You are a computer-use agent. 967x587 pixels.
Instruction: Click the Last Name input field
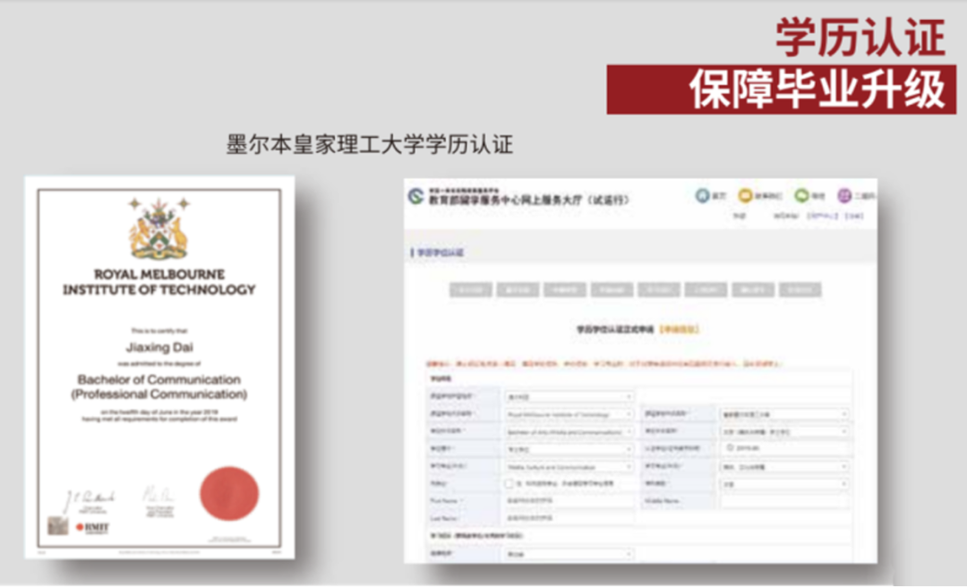[569, 519]
